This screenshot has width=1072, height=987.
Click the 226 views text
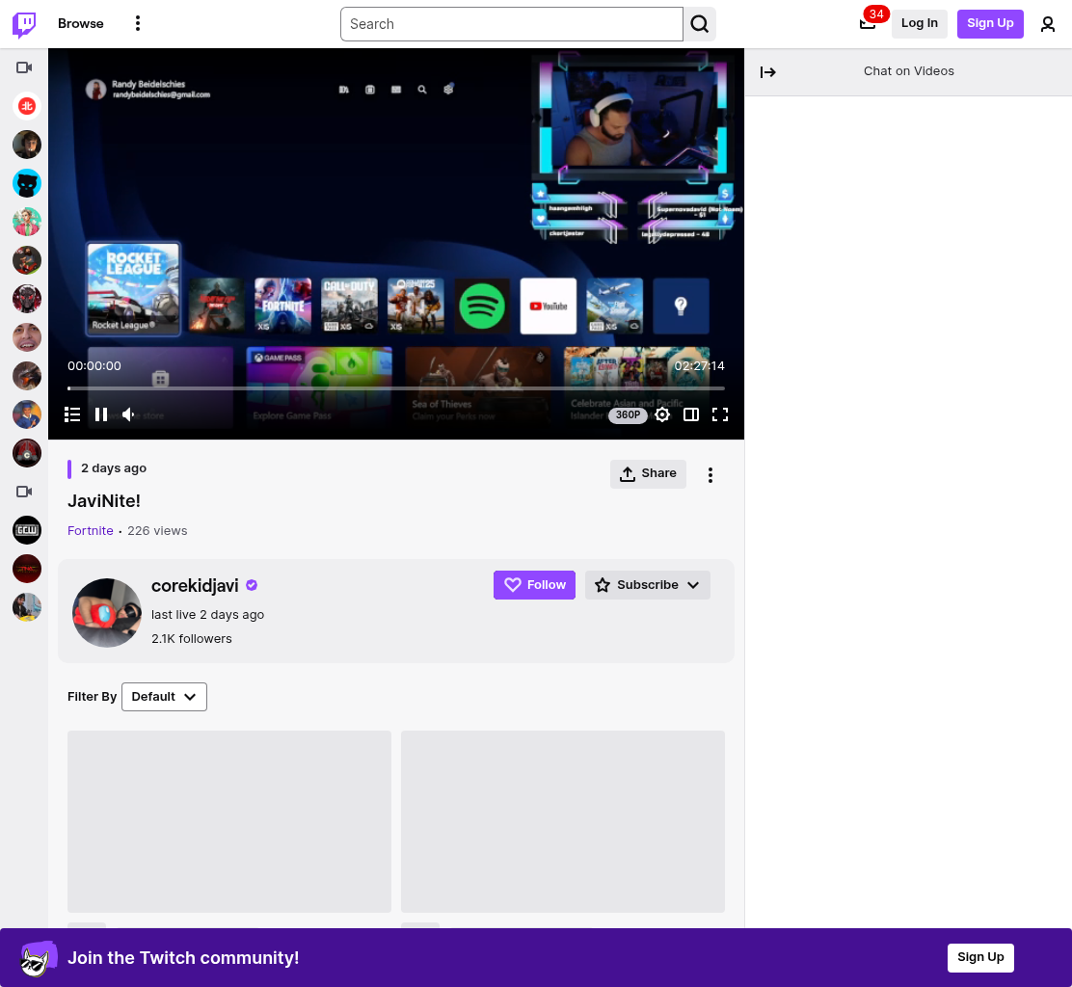(157, 530)
